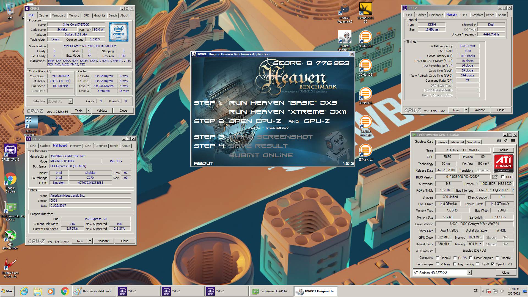Click the Windows Start button

8,291
